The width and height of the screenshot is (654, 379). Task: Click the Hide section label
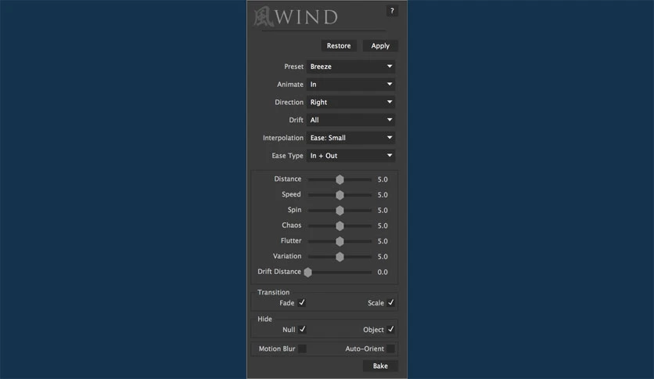click(x=264, y=319)
